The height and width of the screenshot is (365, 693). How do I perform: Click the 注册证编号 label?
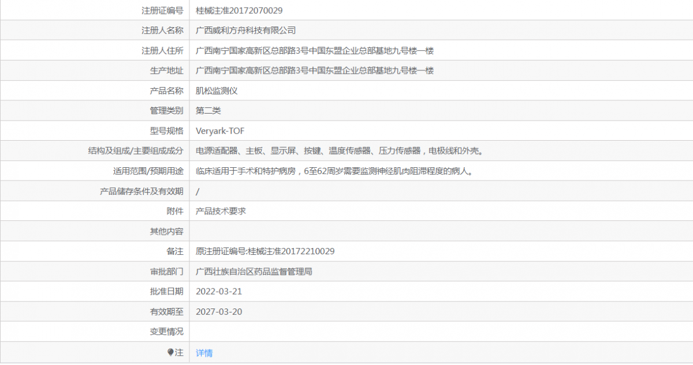tap(162, 10)
